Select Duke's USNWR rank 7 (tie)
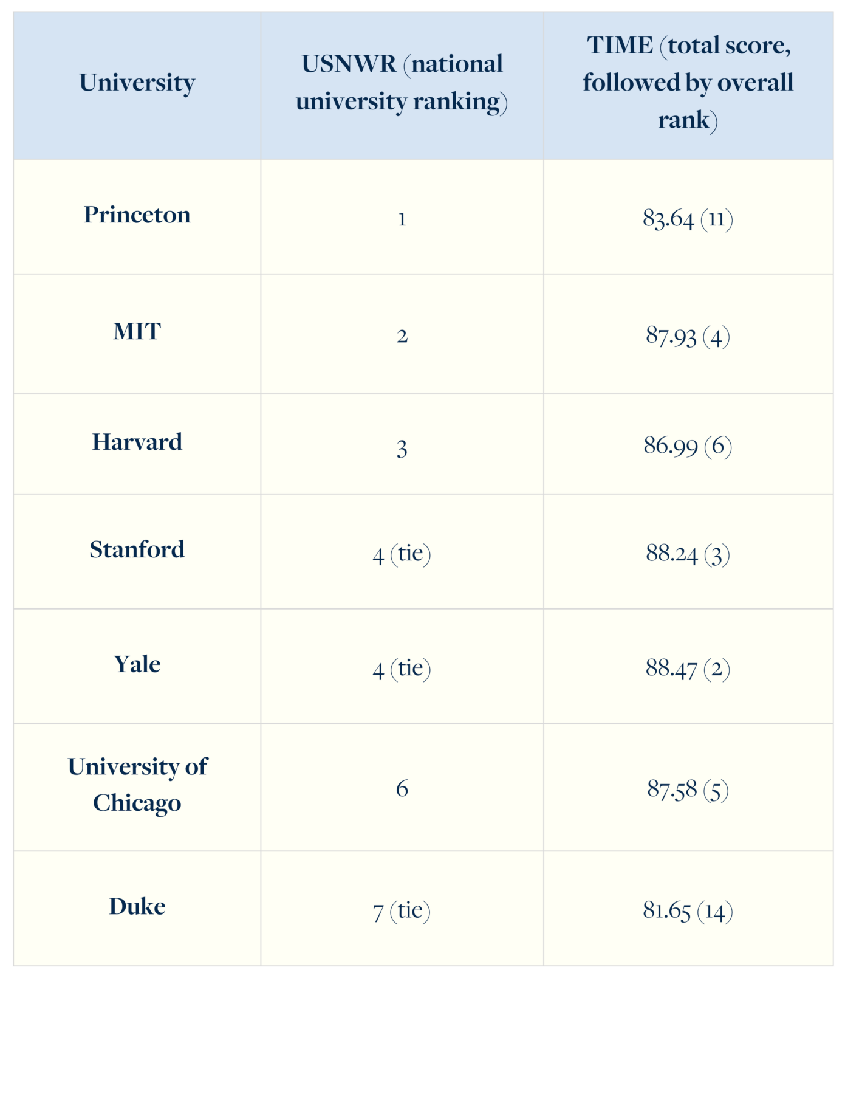This screenshot has height=1094, width=845. (x=402, y=911)
